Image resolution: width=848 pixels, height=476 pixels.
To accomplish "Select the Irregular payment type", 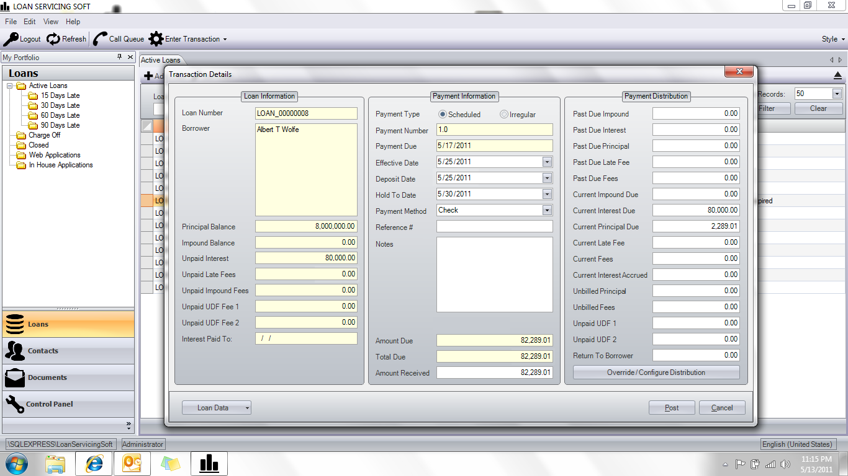I will pyautogui.click(x=504, y=115).
